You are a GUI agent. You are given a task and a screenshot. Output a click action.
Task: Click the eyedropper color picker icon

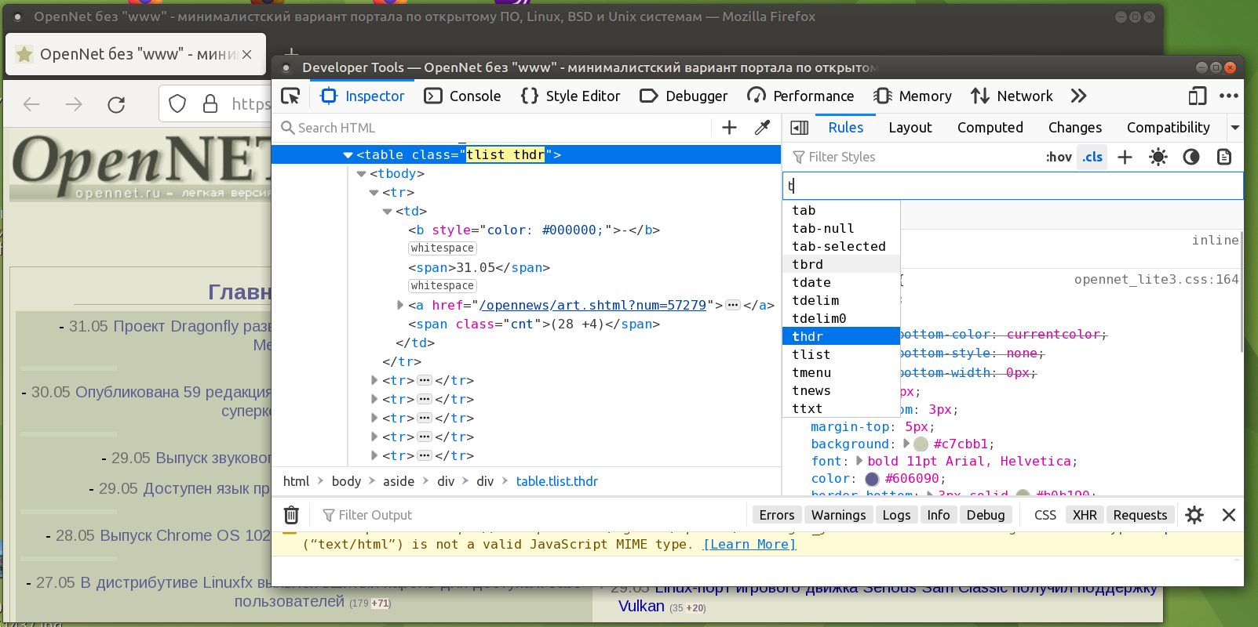point(762,128)
